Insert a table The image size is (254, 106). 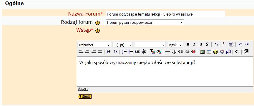209,52
